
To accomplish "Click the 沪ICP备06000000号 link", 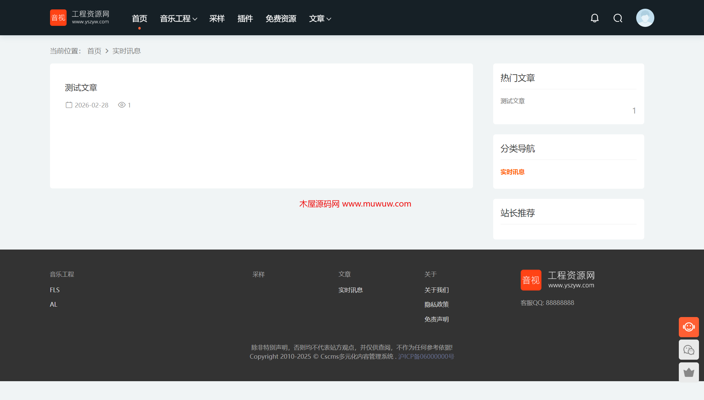I will click(426, 357).
